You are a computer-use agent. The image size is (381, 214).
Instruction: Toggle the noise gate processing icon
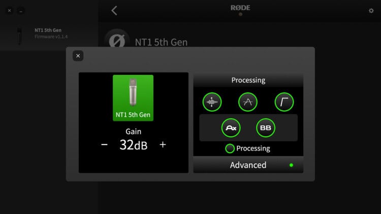(212, 102)
